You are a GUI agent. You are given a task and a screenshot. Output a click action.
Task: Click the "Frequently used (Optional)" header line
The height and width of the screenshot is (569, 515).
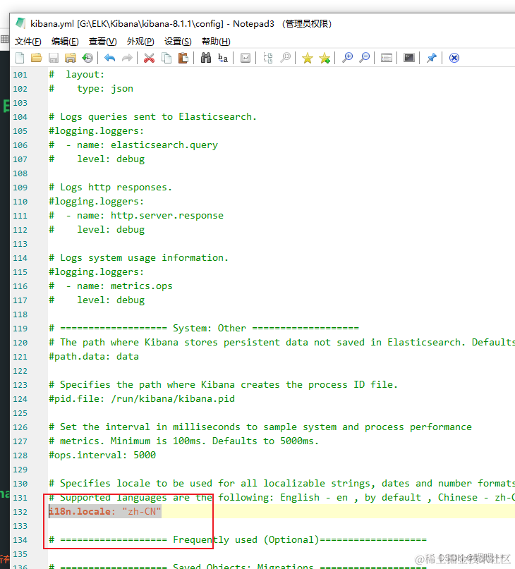pyautogui.click(x=238, y=540)
